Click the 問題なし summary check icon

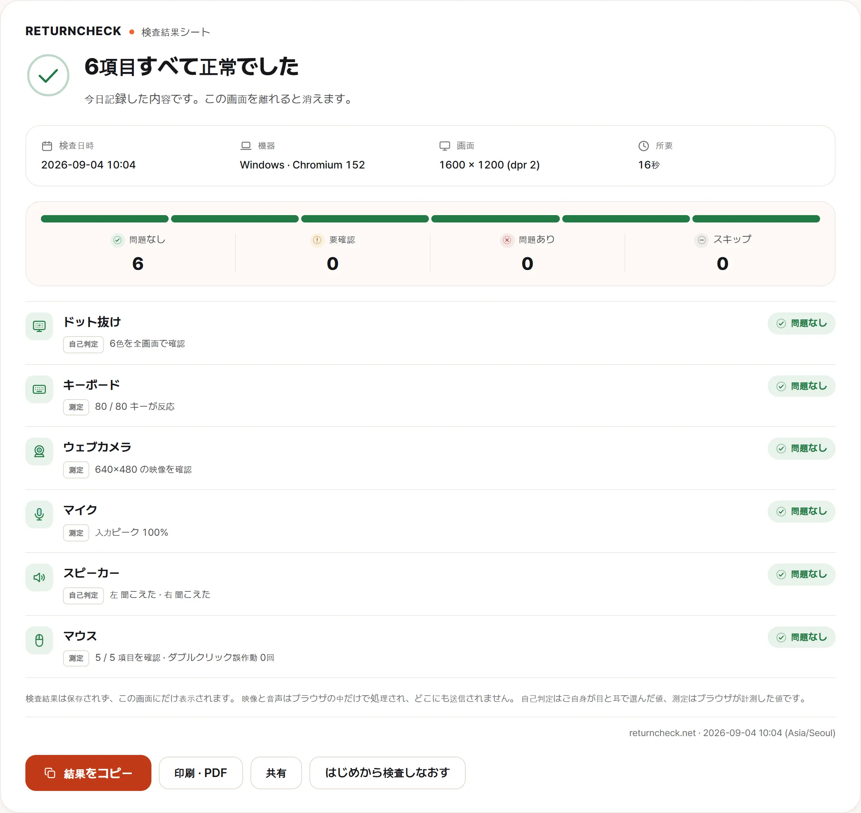(x=117, y=240)
